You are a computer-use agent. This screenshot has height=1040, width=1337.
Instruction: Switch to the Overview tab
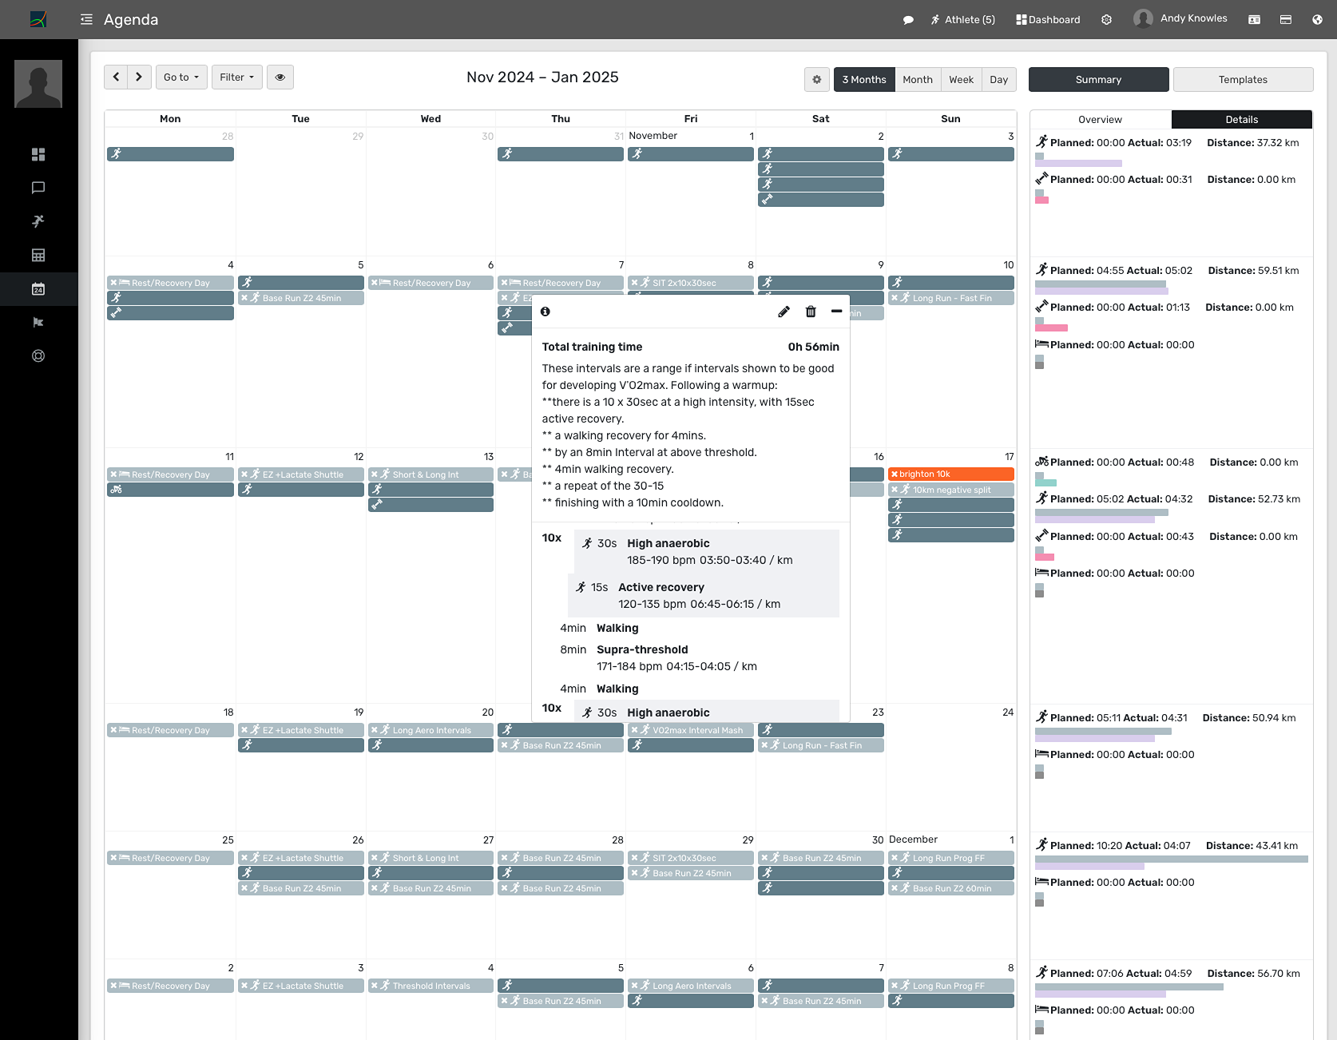1100,120
